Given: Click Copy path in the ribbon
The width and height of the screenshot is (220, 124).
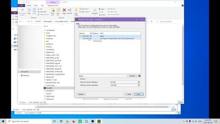Looking at the screenshot, I should click(x=42, y=12).
